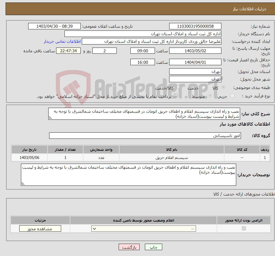Click the گروه کالا field امور تاسیساتی

pyautogui.click(x=145, y=135)
